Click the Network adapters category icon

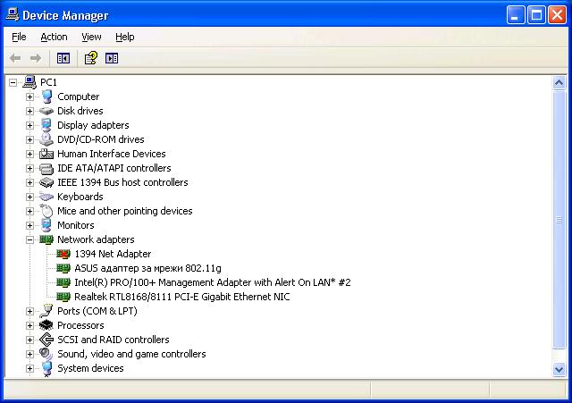46,239
